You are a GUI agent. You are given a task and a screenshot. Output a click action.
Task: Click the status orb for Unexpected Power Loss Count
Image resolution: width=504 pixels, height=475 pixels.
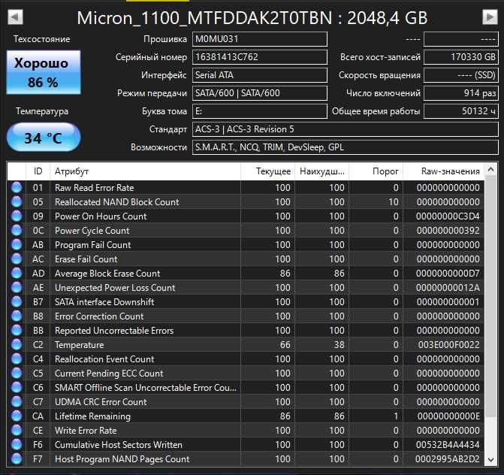point(17,288)
